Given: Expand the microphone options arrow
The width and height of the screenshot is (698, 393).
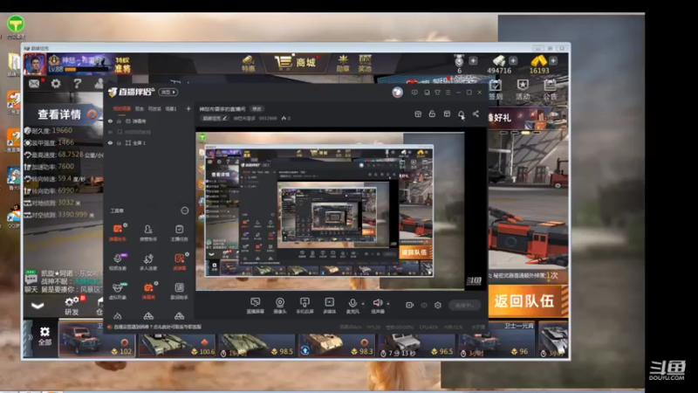Looking at the screenshot, I should [363, 304].
